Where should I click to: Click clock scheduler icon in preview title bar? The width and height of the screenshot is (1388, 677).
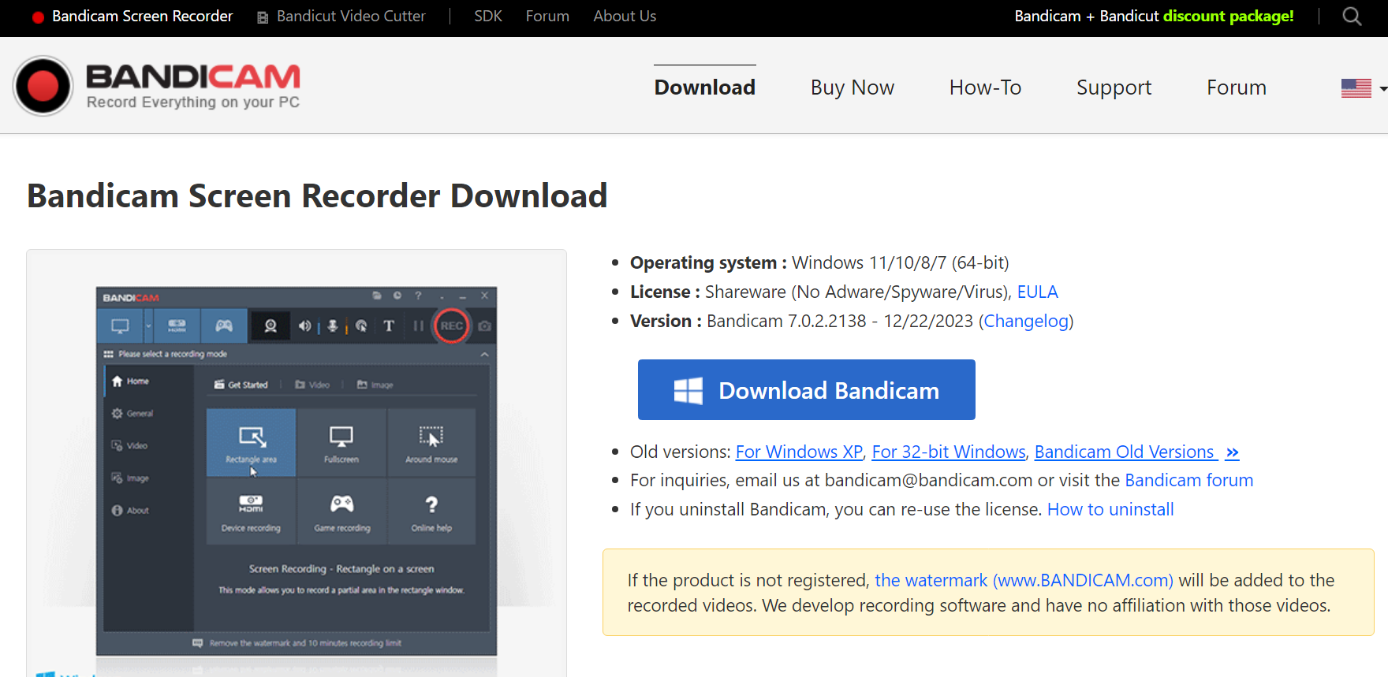pos(397,296)
